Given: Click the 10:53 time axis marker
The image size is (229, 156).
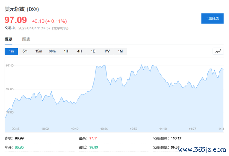Looking at the screenshot, I should (134, 129).
